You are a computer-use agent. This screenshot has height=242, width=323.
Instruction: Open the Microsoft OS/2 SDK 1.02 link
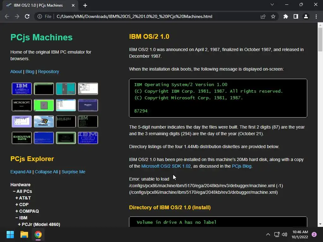coord(166,166)
